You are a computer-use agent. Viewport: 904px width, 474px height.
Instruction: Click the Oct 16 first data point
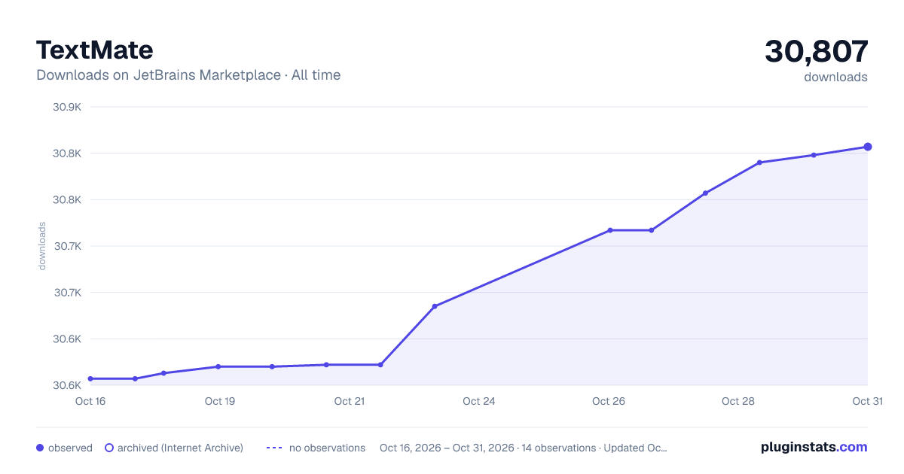click(x=90, y=378)
